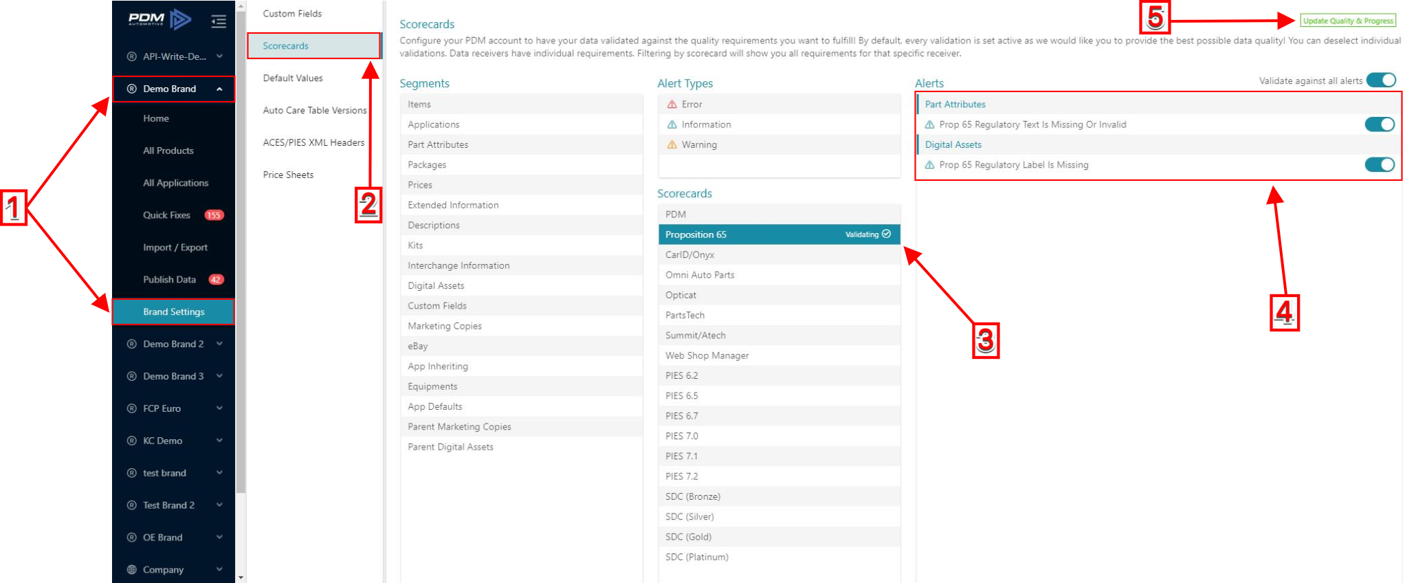Select PartsTech scorecard
The height and width of the screenshot is (583, 1416).
coord(779,316)
